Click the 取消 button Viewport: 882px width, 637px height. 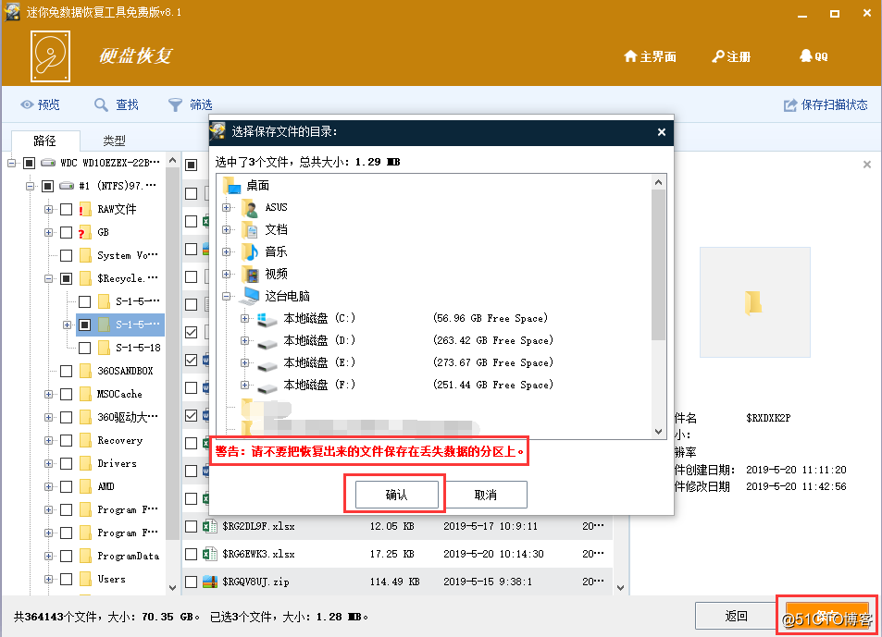[486, 495]
